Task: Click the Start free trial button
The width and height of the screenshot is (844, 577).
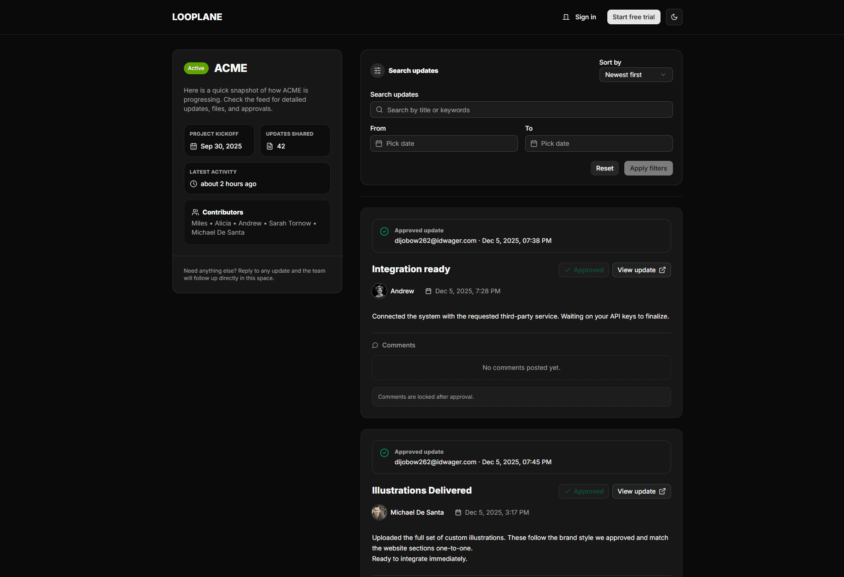Action: coord(633,16)
